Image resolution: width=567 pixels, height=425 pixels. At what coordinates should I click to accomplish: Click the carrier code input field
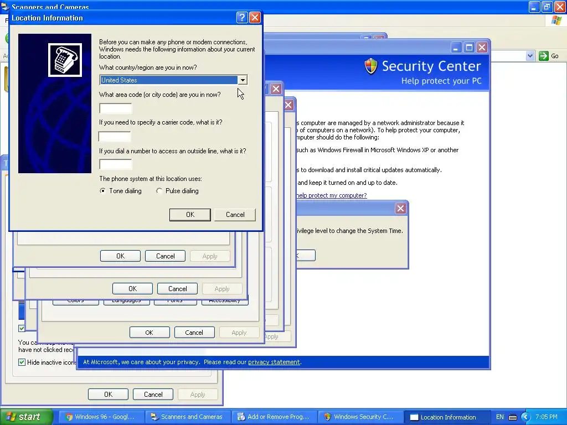point(115,136)
